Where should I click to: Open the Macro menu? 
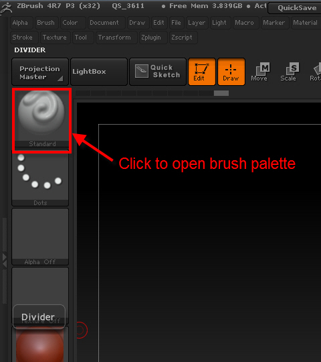tap(245, 23)
